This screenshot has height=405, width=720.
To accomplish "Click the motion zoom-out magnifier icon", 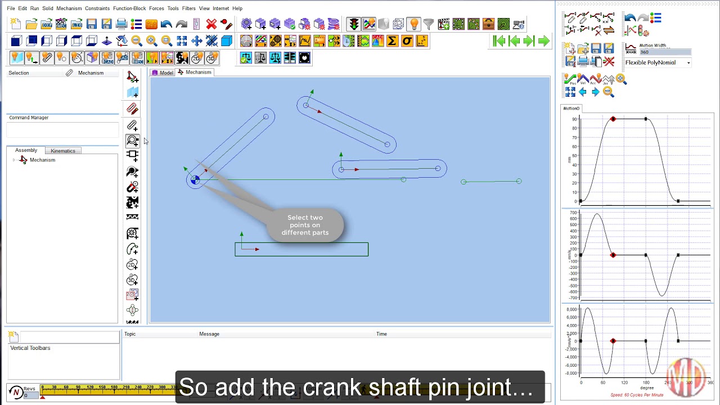I will coord(608,92).
